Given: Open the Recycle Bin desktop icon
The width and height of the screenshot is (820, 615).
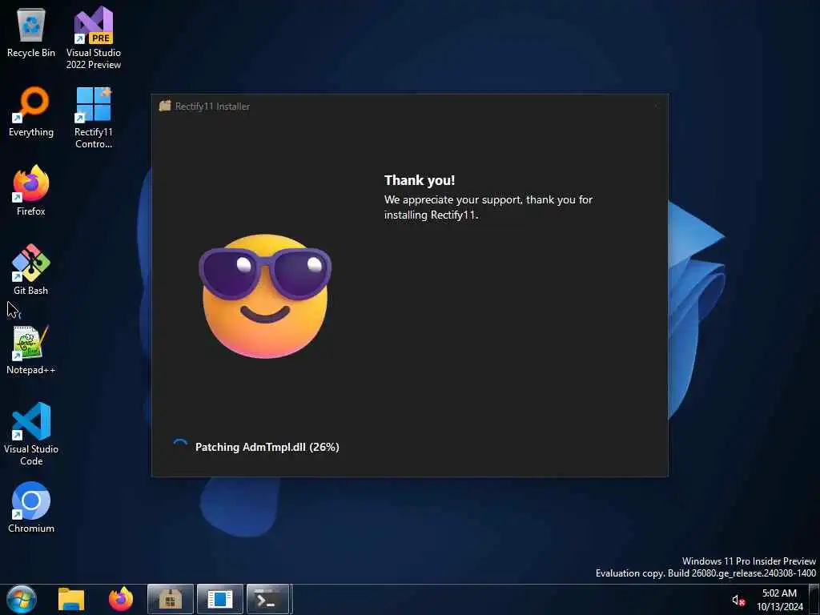Looking at the screenshot, I should pos(31,32).
